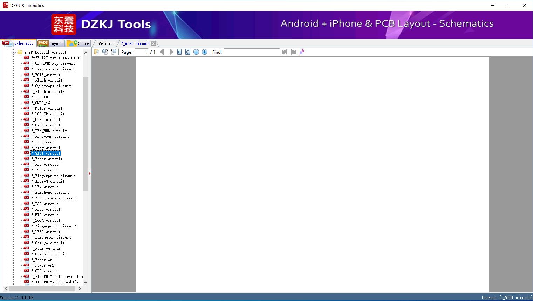Open 7_Compass circuit
This screenshot has width=533, height=301.
pyautogui.click(x=49, y=254)
